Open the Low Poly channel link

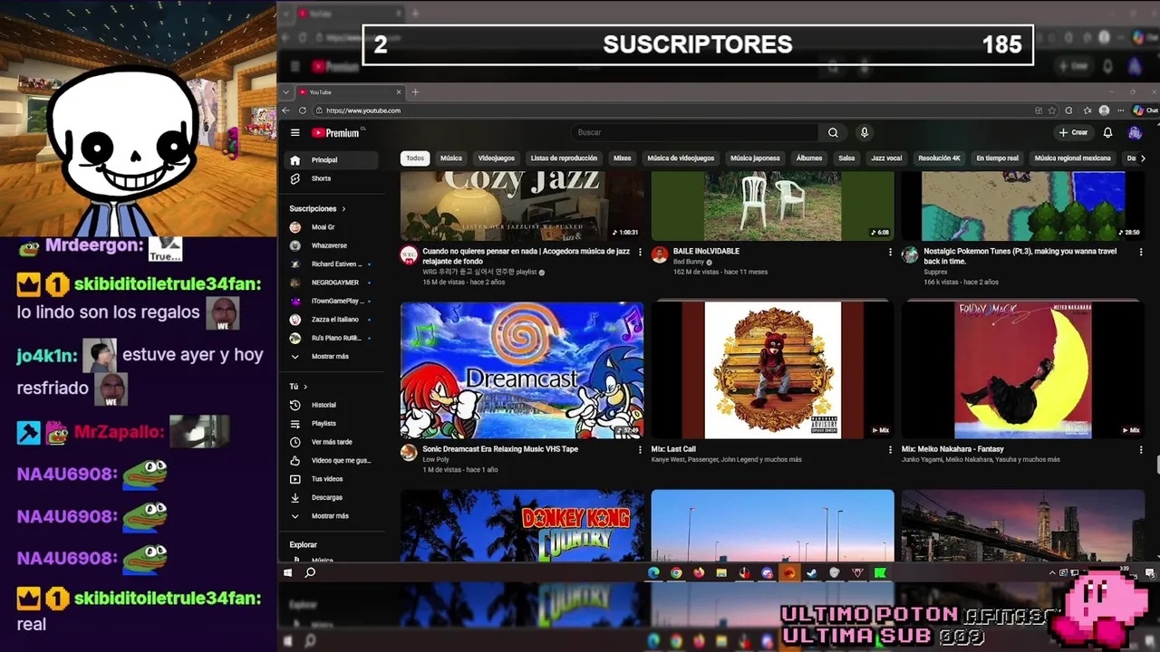point(435,459)
